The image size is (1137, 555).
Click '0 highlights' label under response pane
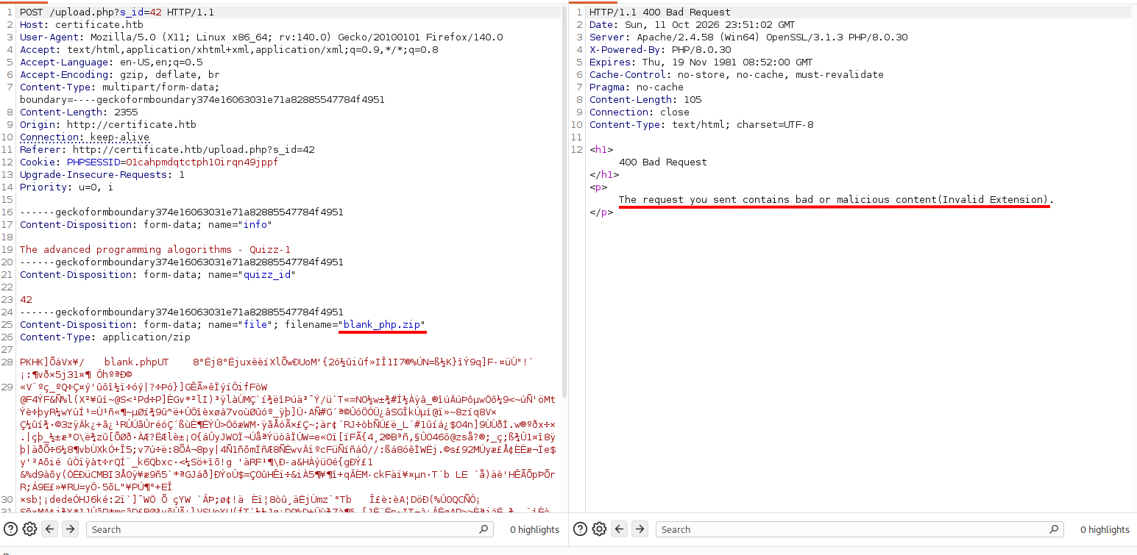point(1104,529)
